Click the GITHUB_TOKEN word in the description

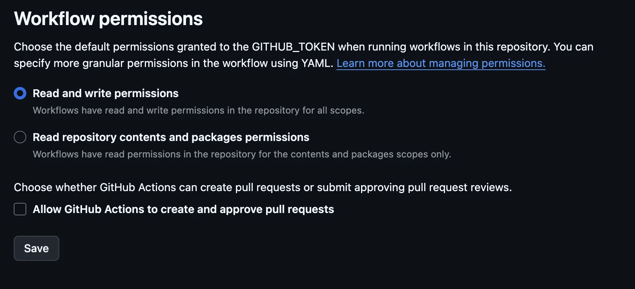click(293, 47)
